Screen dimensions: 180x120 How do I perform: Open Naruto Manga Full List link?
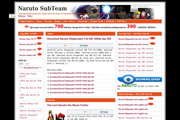tap(29, 105)
